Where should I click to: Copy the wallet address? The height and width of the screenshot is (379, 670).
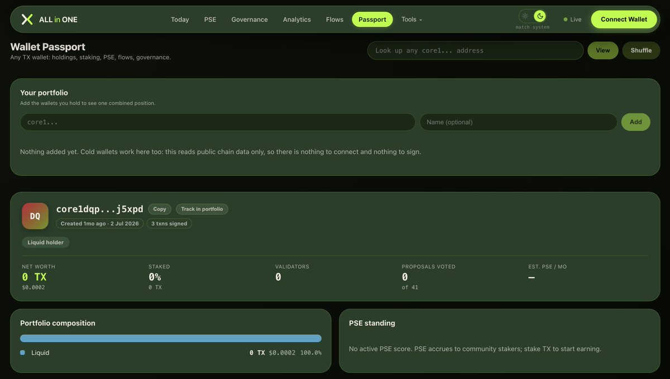[x=160, y=209]
